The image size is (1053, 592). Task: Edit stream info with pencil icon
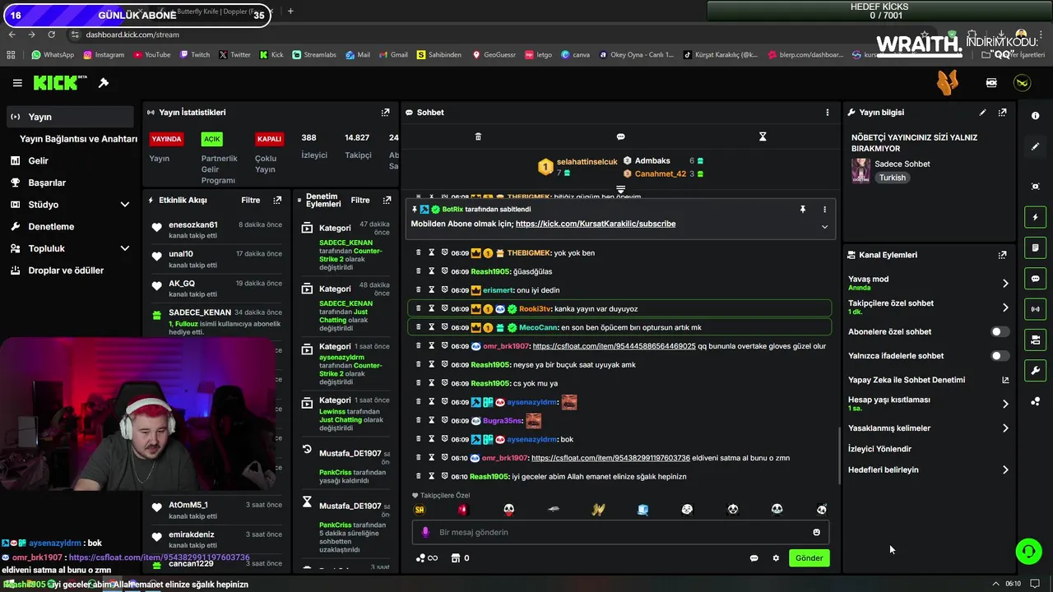[x=982, y=113]
